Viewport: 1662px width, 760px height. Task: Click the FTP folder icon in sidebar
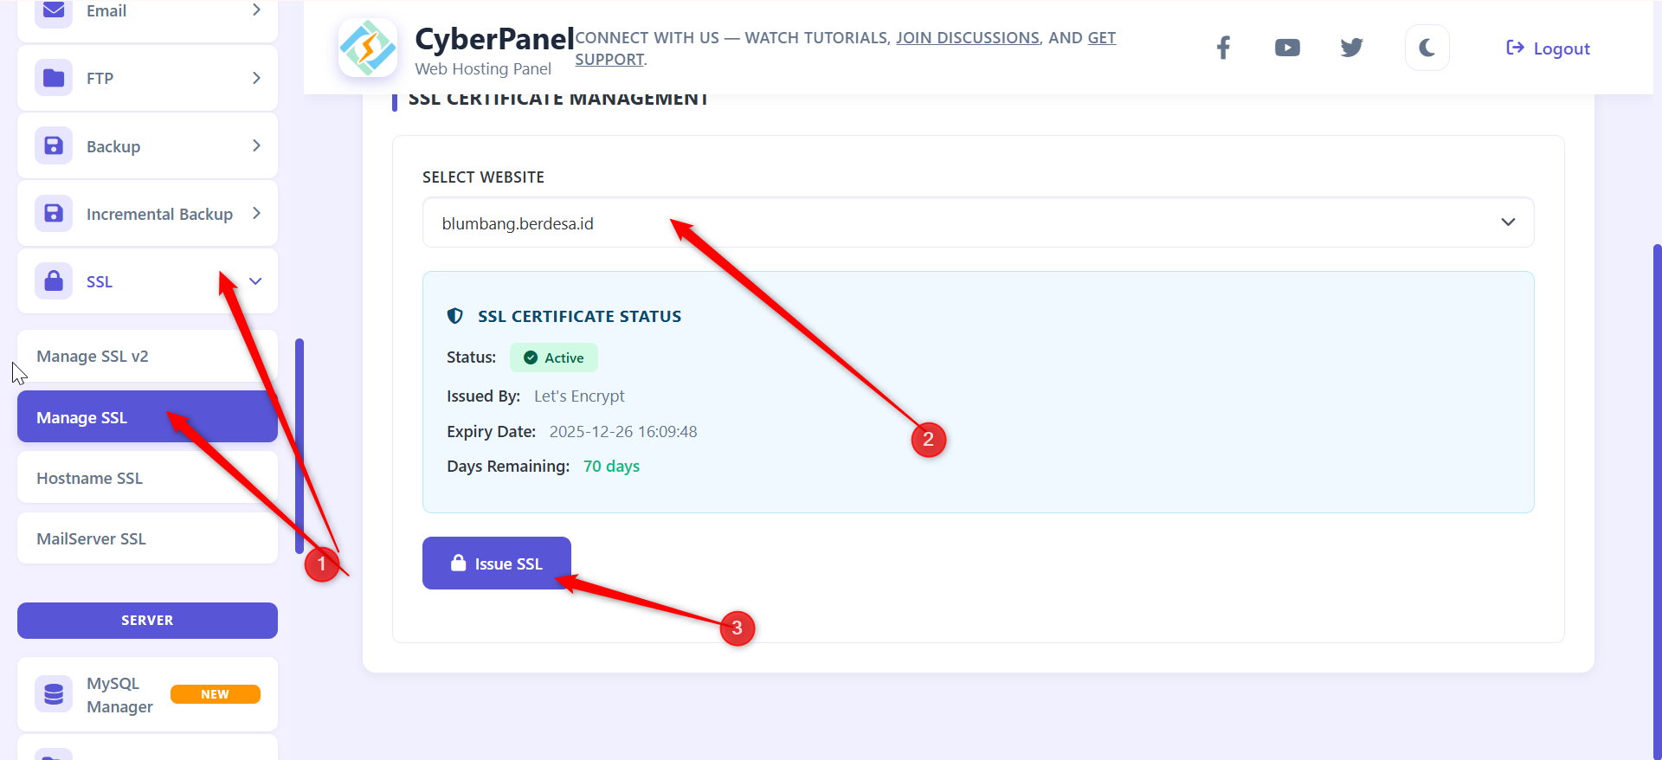click(x=54, y=78)
